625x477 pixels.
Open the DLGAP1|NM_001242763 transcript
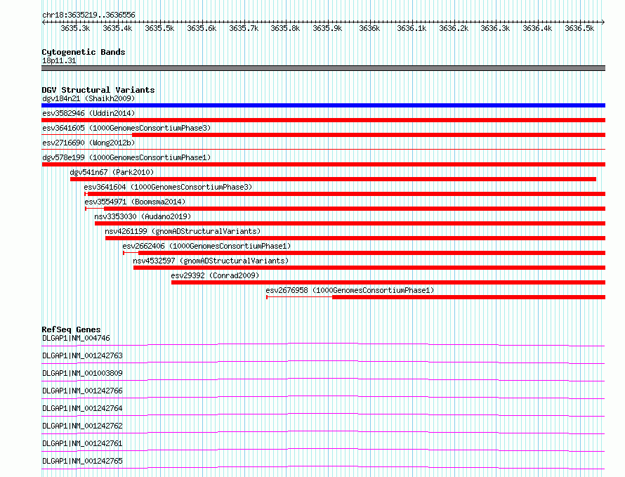pyautogui.click(x=82, y=355)
